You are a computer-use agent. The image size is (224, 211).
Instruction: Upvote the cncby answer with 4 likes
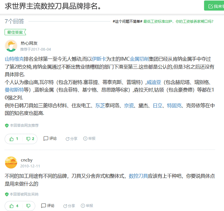14,206
